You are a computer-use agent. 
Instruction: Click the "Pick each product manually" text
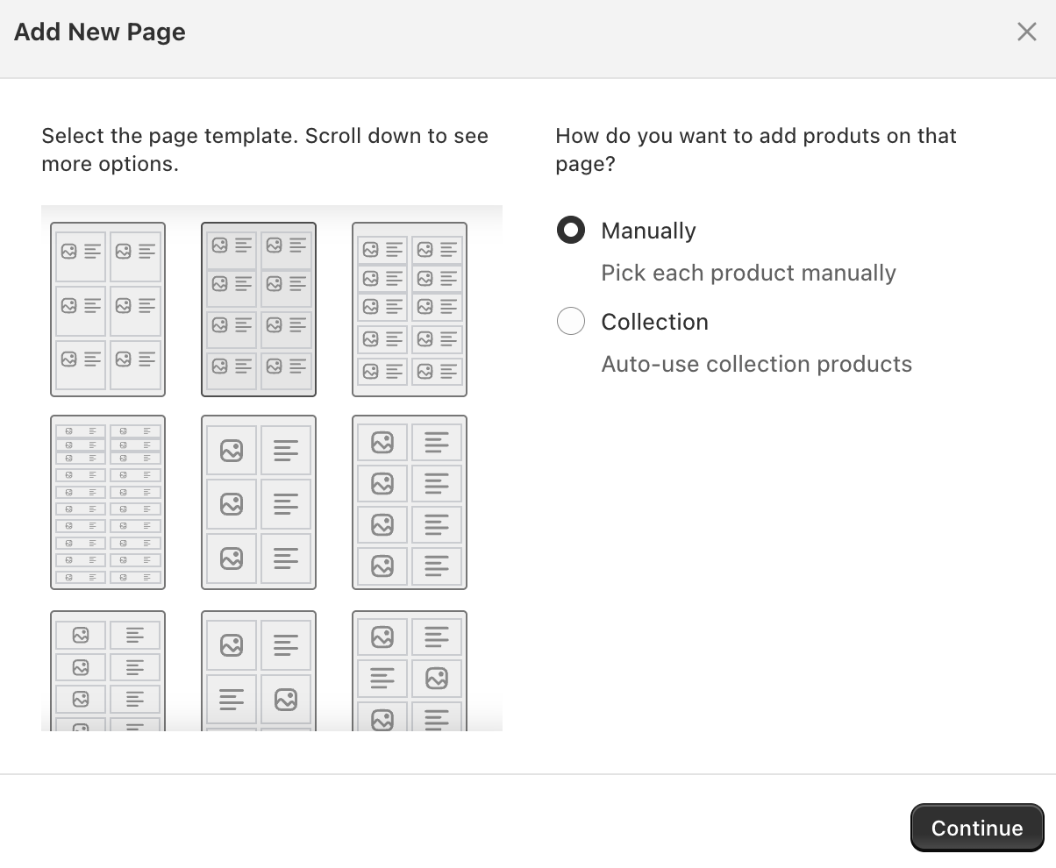point(748,273)
